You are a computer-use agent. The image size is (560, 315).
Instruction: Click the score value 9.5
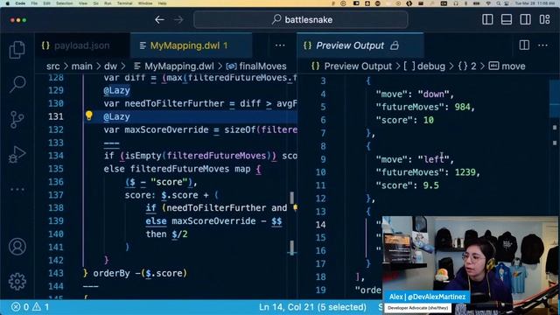pos(431,185)
